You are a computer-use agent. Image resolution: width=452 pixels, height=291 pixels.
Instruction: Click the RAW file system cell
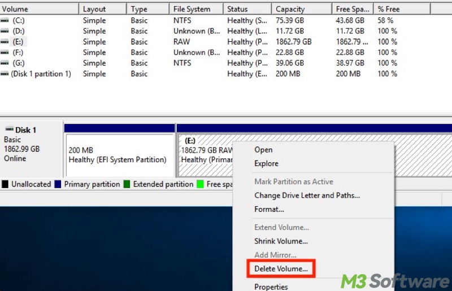tap(181, 41)
